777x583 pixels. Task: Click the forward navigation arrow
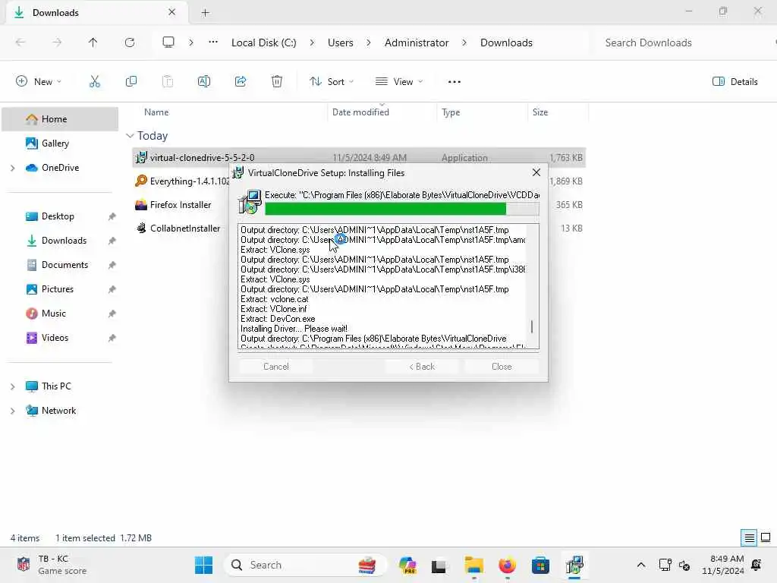click(x=57, y=43)
